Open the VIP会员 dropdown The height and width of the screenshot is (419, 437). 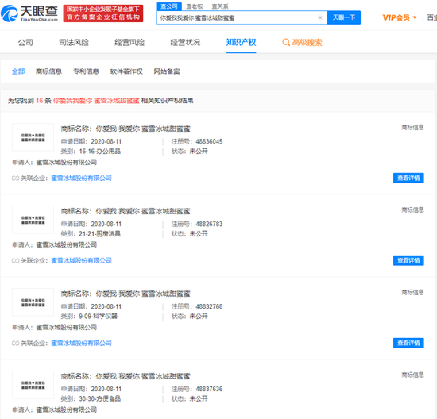(399, 17)
